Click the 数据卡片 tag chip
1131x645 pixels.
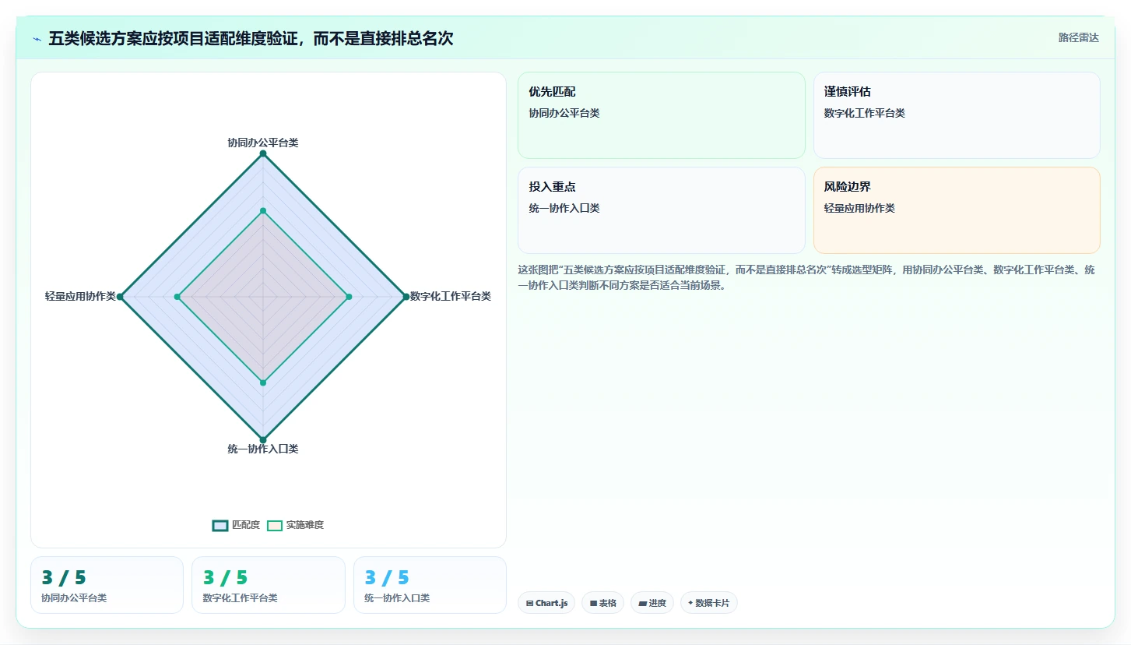point(709,603)
